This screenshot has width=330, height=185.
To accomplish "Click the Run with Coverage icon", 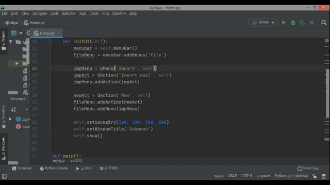I will tap(303, 23).
